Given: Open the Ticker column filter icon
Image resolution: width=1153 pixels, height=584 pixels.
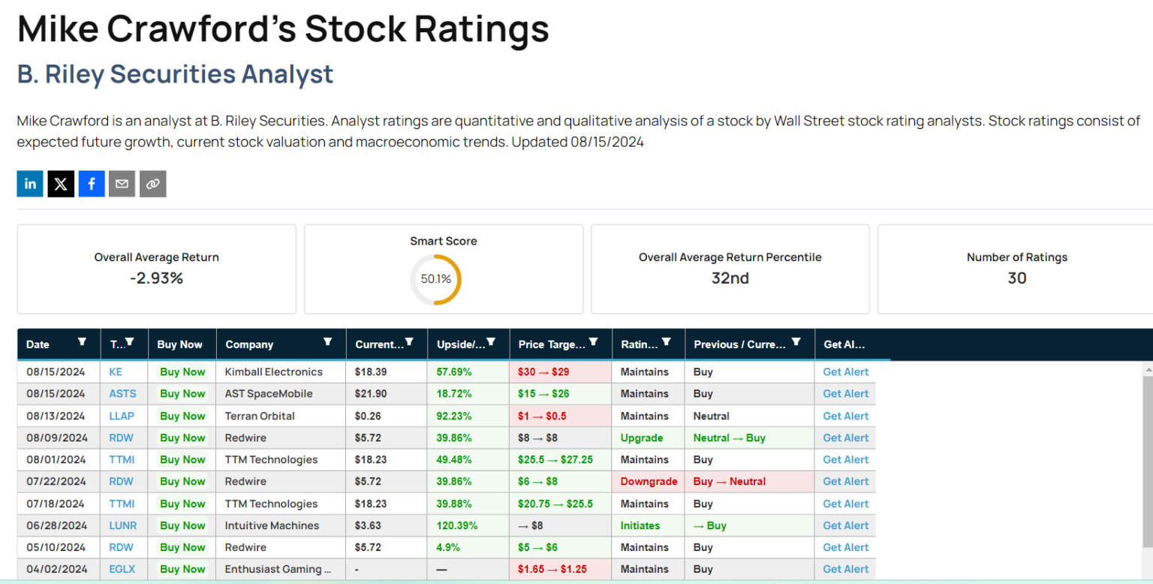Looking at the screenshot, I should [x=130, y=342].
